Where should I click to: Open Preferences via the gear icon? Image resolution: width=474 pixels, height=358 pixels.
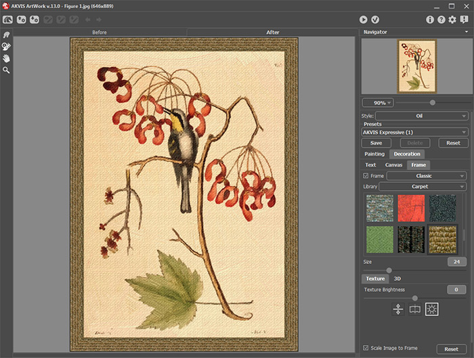click(x=452, y=20)
